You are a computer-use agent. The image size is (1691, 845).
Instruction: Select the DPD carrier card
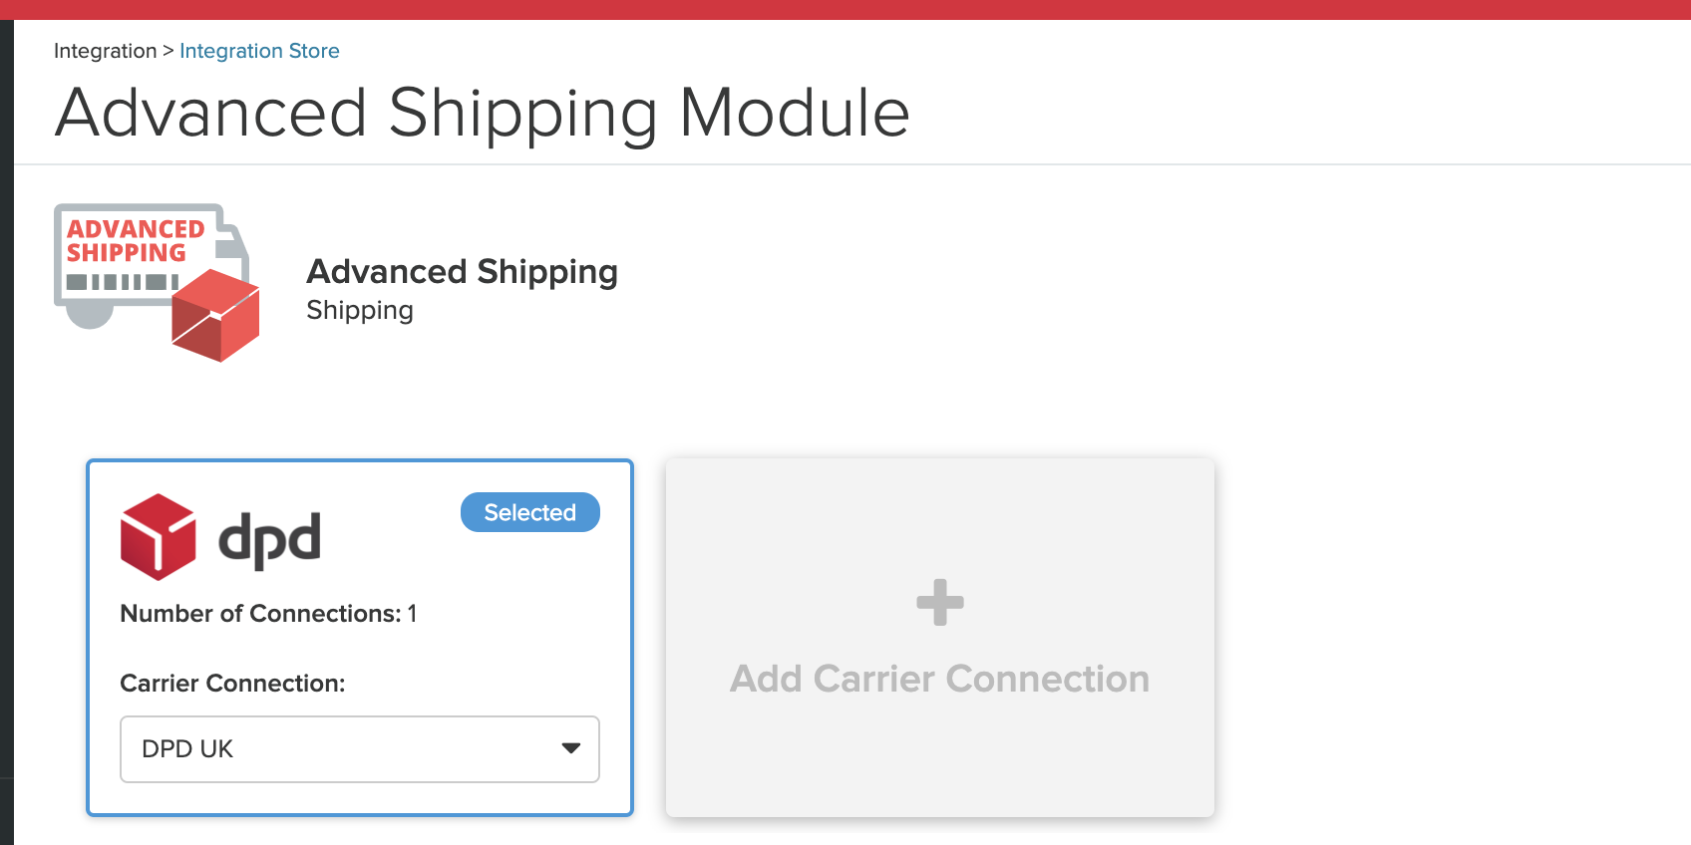pos(360,638)
